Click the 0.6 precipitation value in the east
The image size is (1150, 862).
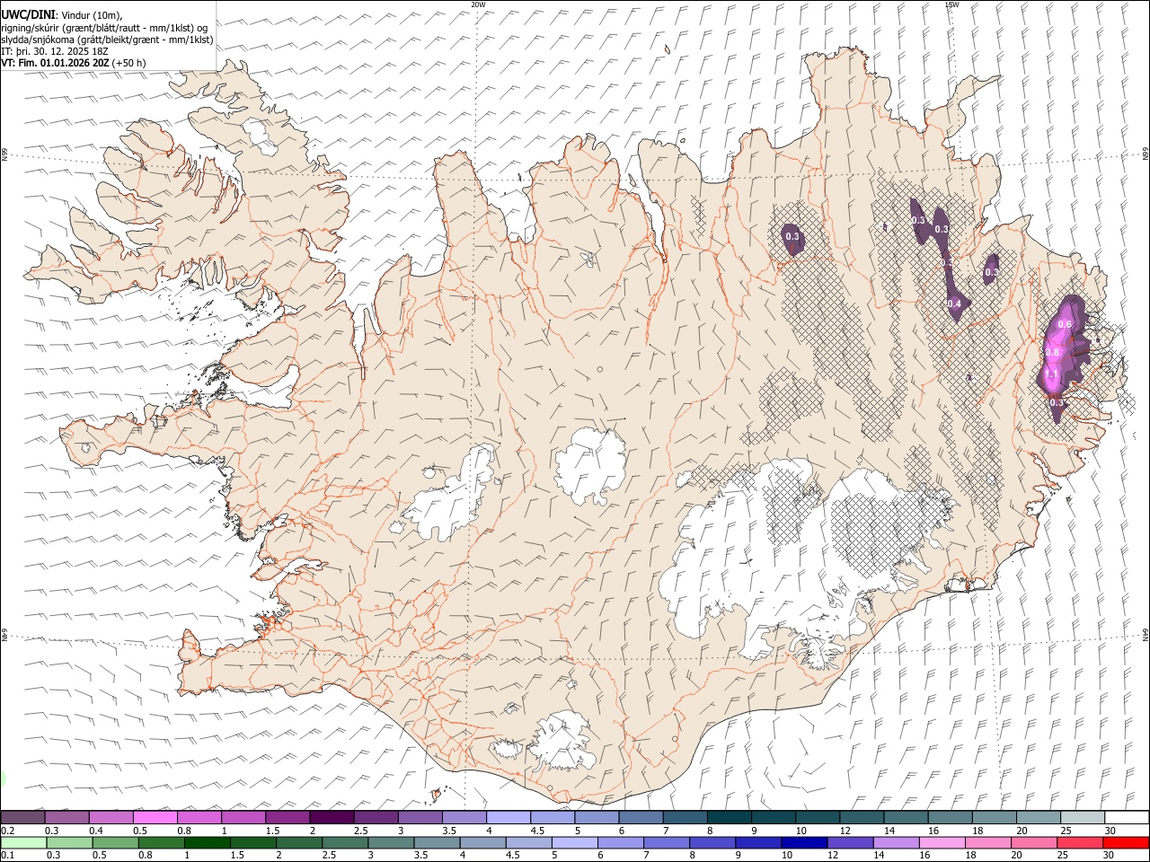tap(1066, 324)
